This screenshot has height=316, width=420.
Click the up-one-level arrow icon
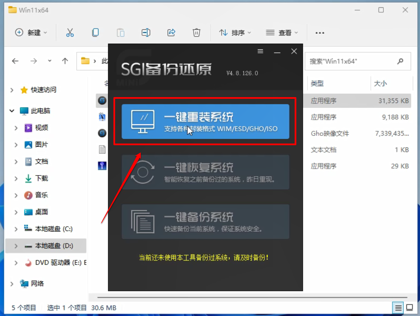pyautogui.click(x=65, y=61)
